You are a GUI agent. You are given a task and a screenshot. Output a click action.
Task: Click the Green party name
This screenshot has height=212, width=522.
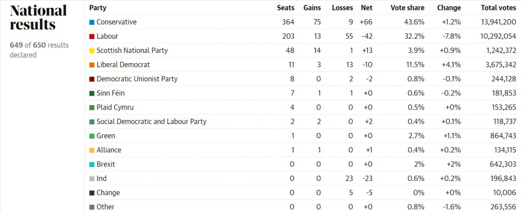pyautogui.click(x=106, y=136)
